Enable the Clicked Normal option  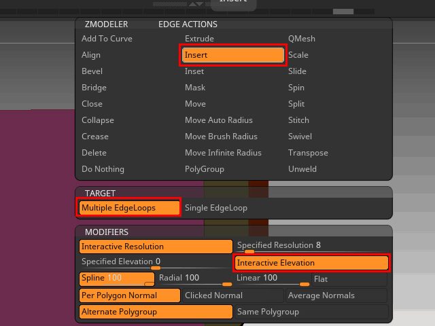[x=232, y=295]
